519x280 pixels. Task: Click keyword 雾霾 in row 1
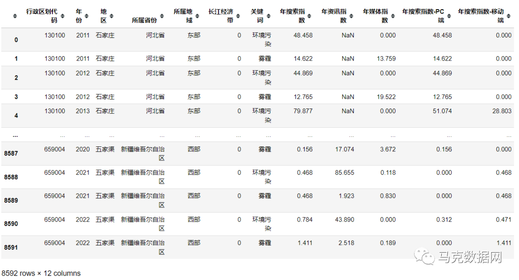(x=265, y=59)
